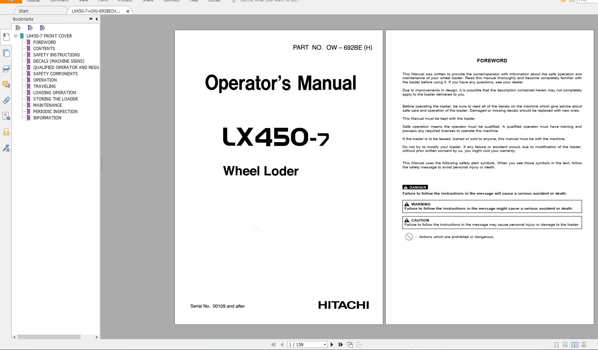This screenshot has height=350, width=598.
Task: Close the LX450-7+OW-692BE document tab
Action: click(x=128, y=11)
